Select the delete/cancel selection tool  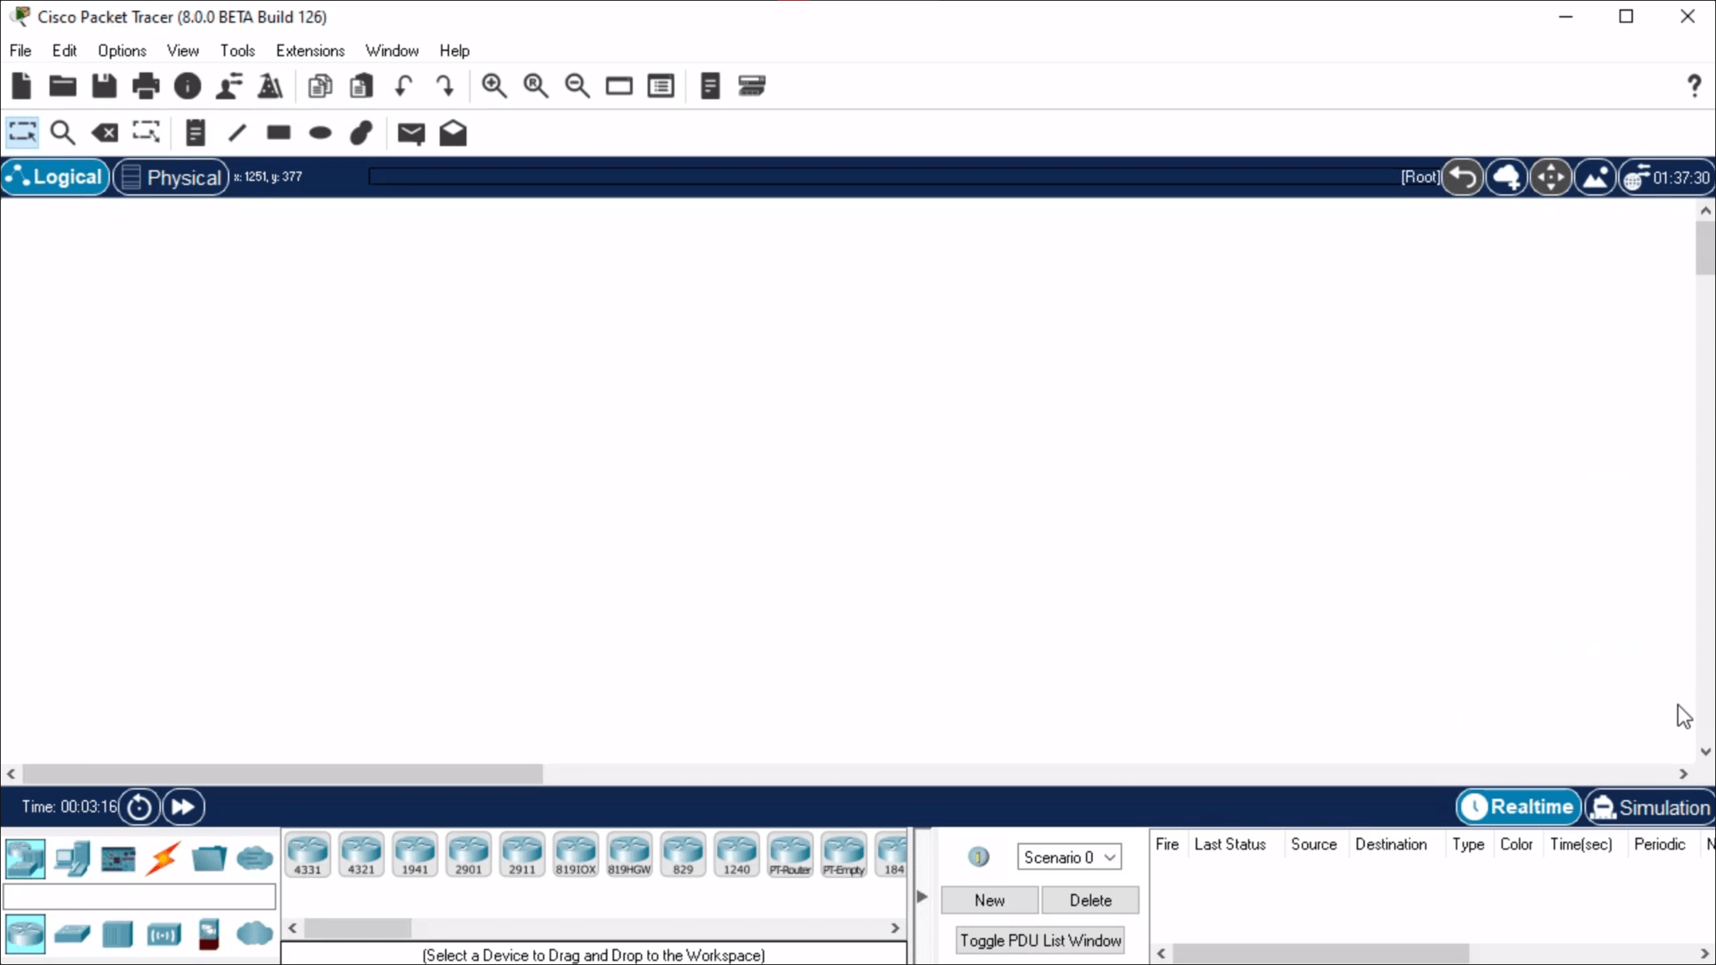click(x=105, y=132)
